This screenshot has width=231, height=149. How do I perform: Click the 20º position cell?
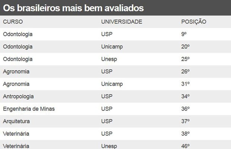[x=186, y=47]
